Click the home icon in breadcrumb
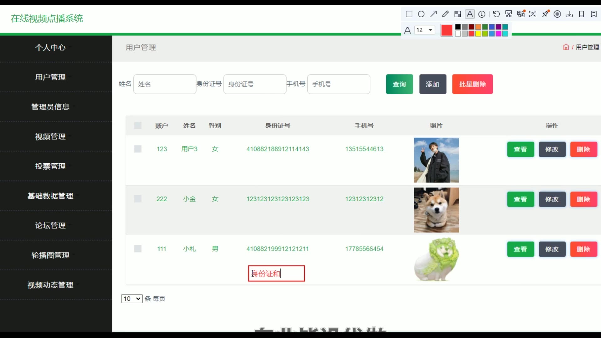Screen dimensions: 601x338 coord(566,47)
